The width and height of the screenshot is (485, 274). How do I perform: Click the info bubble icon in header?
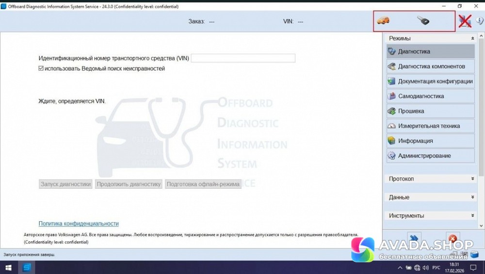480,21
